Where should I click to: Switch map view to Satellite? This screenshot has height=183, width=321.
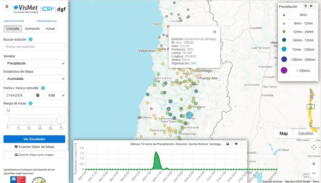point(305,134)
